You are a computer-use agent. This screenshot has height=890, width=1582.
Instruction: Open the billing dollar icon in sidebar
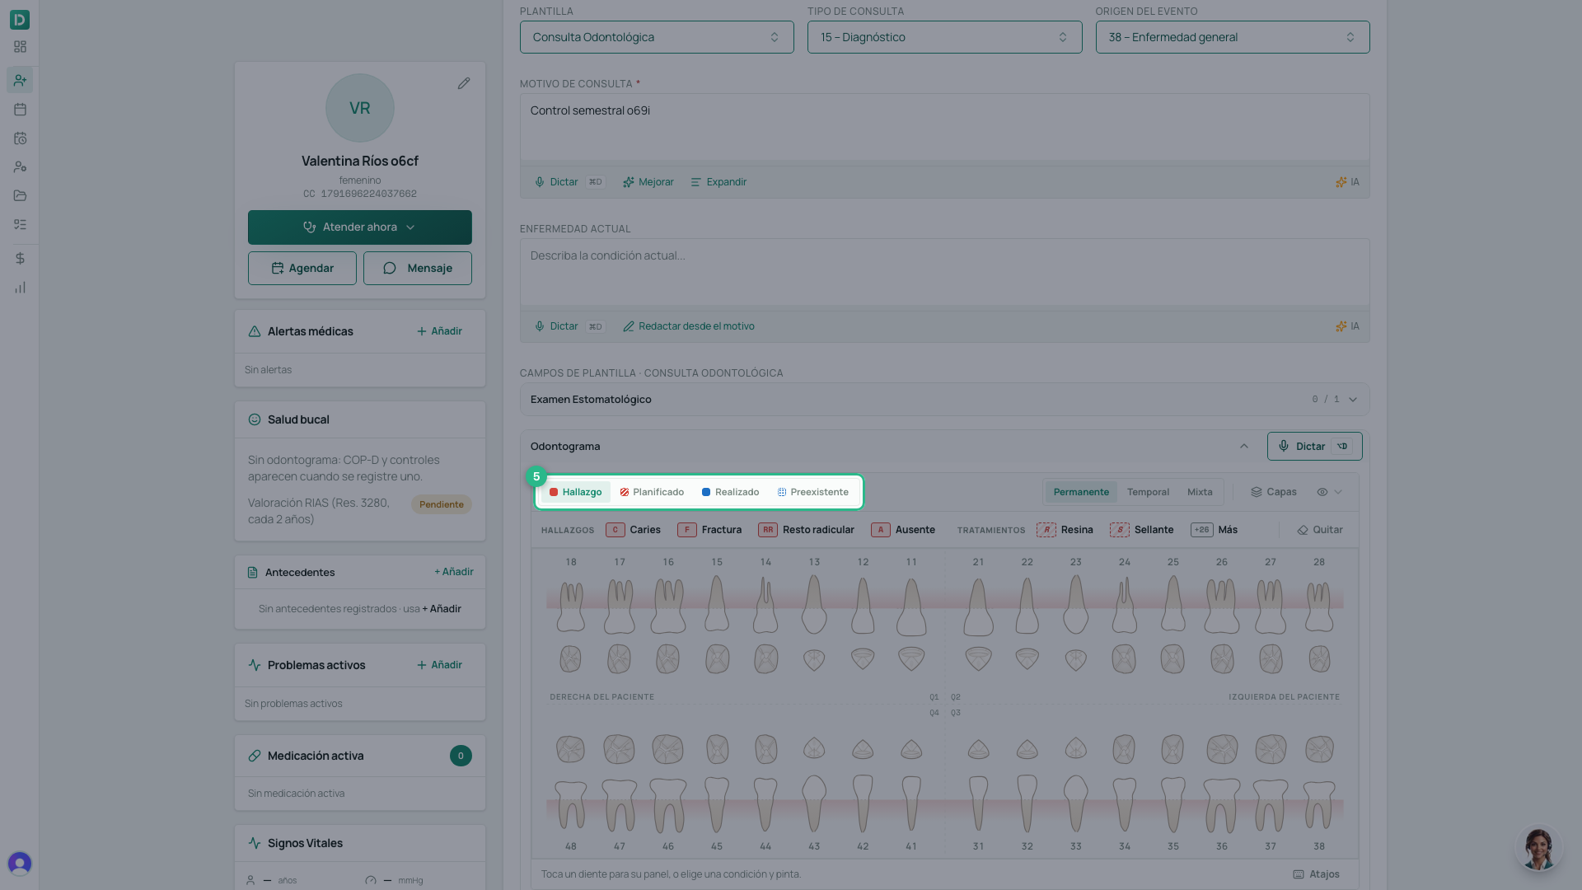pyautogui.click(x=20, y=258)
